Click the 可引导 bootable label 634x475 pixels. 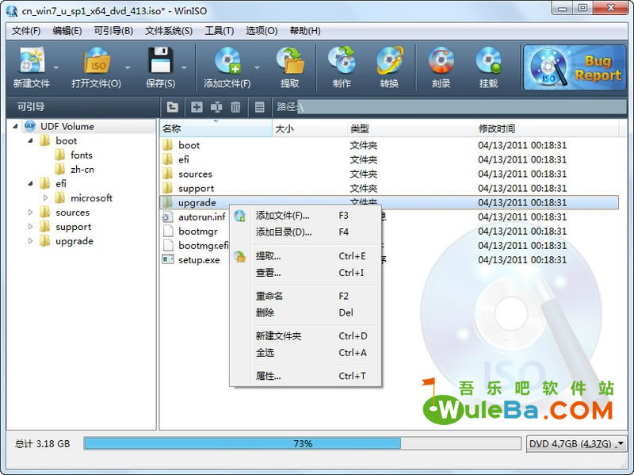point(31,107)
